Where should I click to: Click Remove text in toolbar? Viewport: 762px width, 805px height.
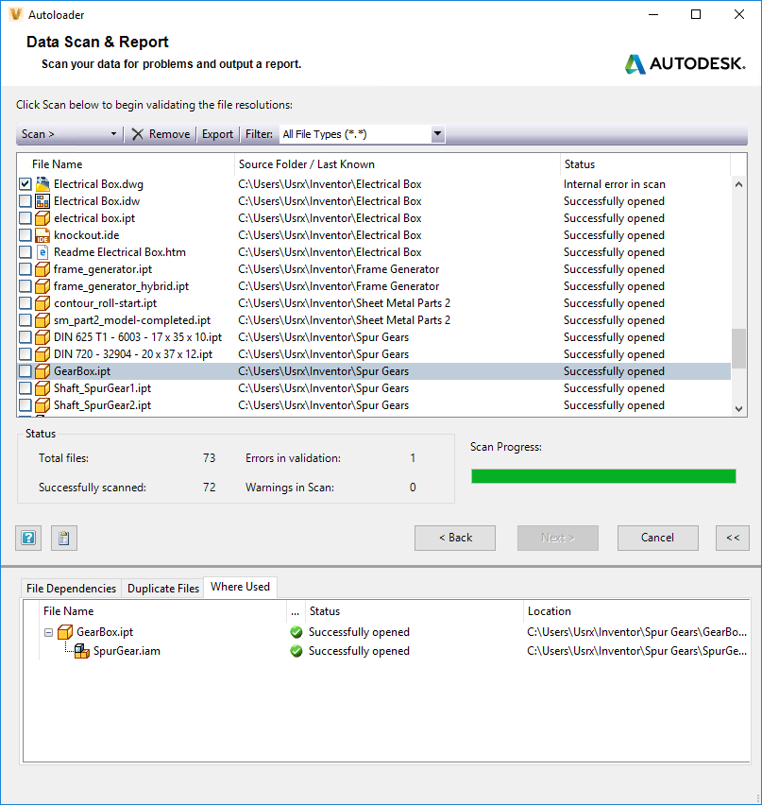(169, 134)
